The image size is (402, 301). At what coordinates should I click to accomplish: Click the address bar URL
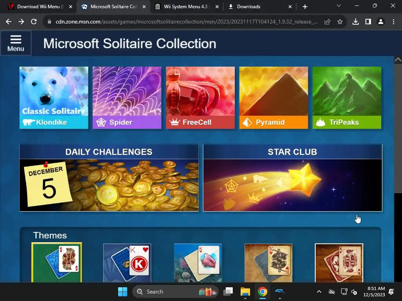[186, 22]
